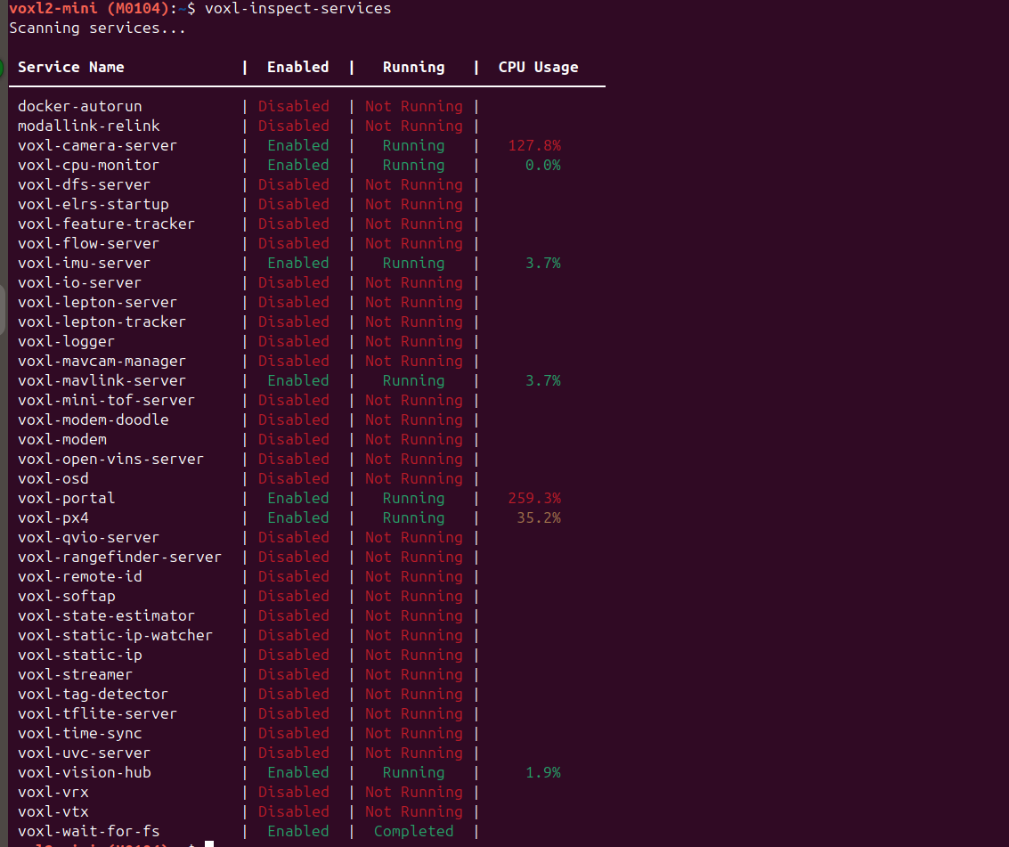Click the 127.8% CPU value of voxl-camera-server
Image resolution: width=1009 pixels, height=847 pixels.
pos(534,145)
